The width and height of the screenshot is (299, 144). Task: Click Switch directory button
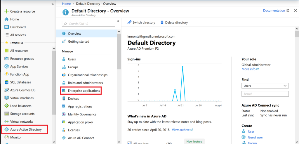click(x=141, y=22)
